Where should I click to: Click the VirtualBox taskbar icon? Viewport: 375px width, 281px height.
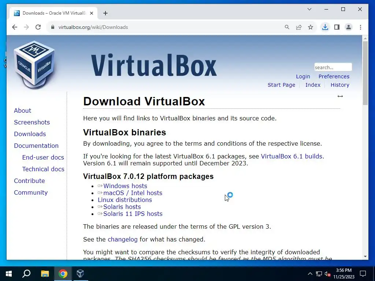[x=81, y=274]
